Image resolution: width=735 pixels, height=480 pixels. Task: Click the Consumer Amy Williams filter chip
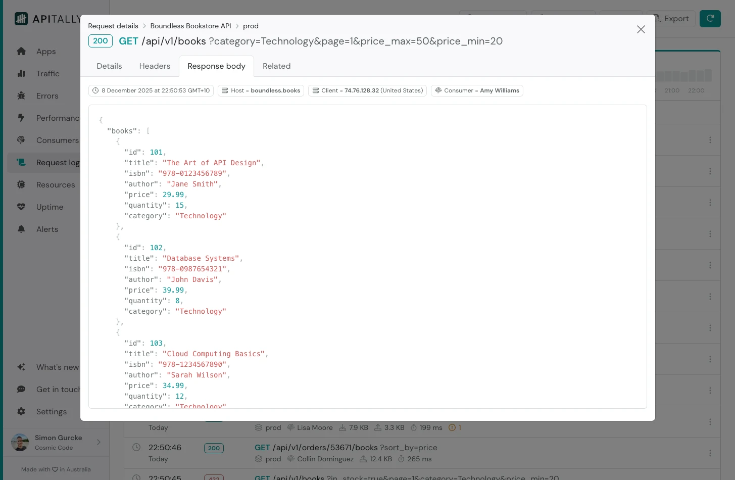click(476, 91)
